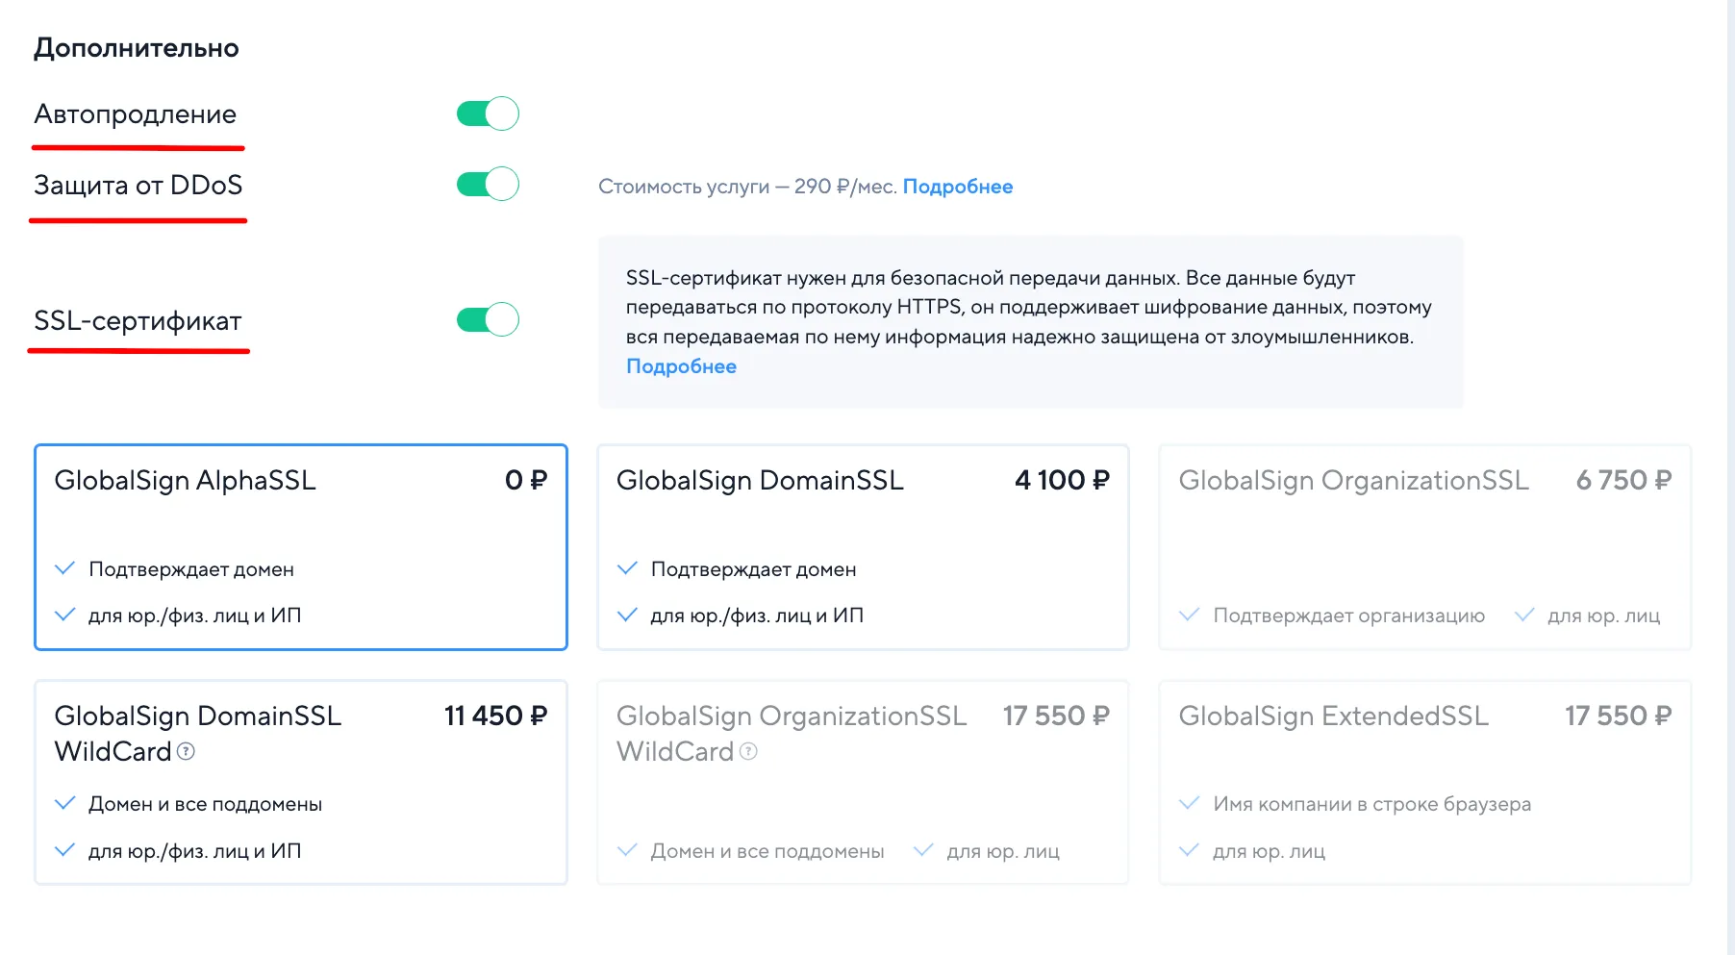
Task: Open Подробнее link next to DDoS price
Action: 957,187
